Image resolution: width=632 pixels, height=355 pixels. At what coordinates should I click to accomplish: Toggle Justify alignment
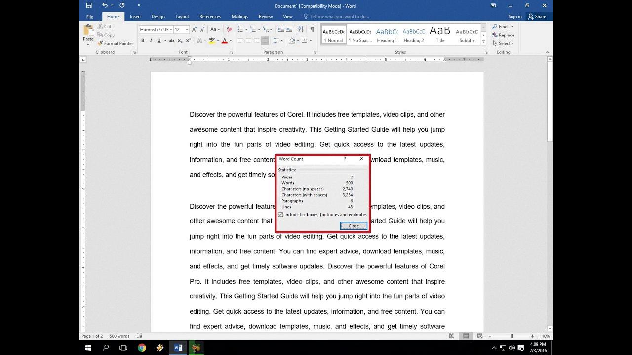[265, 41]
